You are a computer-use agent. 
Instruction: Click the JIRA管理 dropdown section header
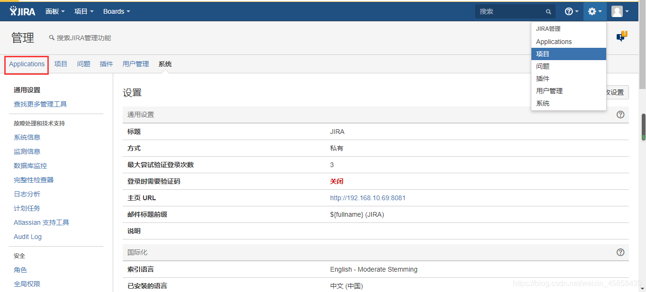click(x=548, y=29)
